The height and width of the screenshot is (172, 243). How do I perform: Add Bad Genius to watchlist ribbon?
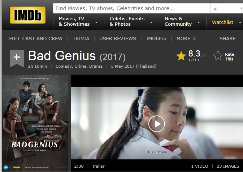17,59
